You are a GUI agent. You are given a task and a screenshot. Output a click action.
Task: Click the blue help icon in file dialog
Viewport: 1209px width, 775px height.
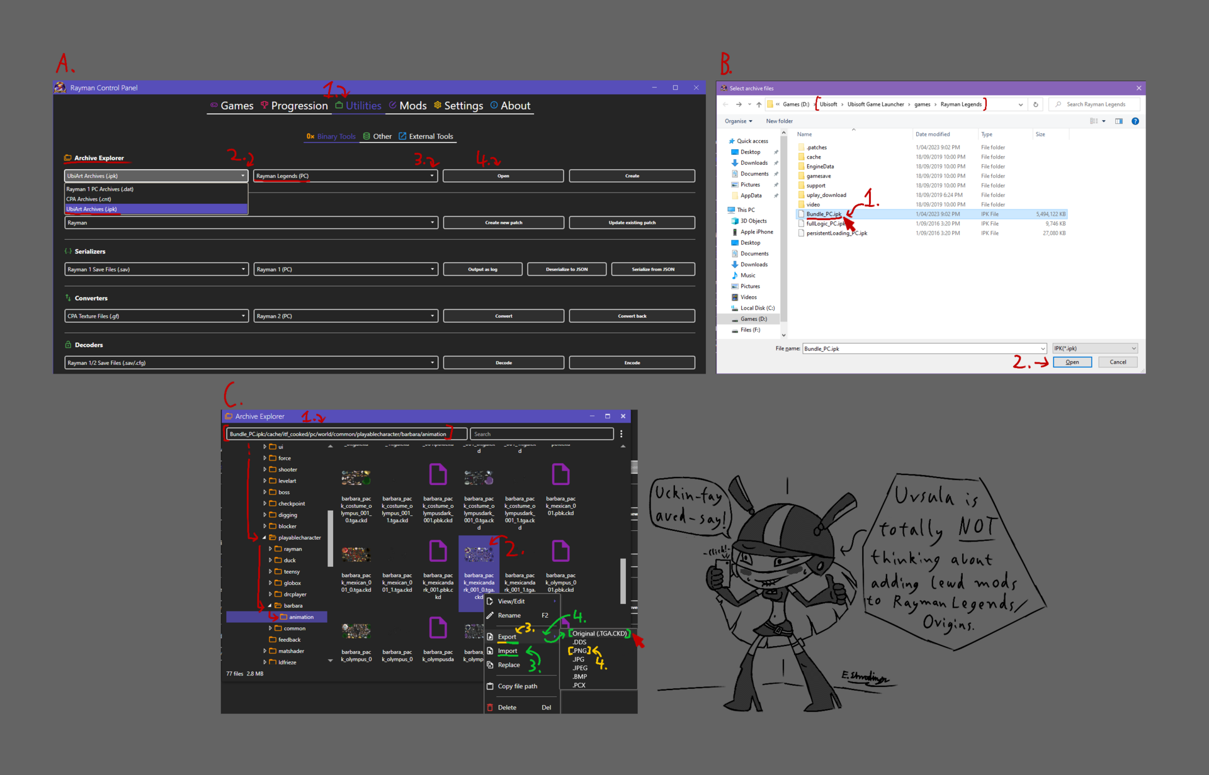click(1135, 121)
